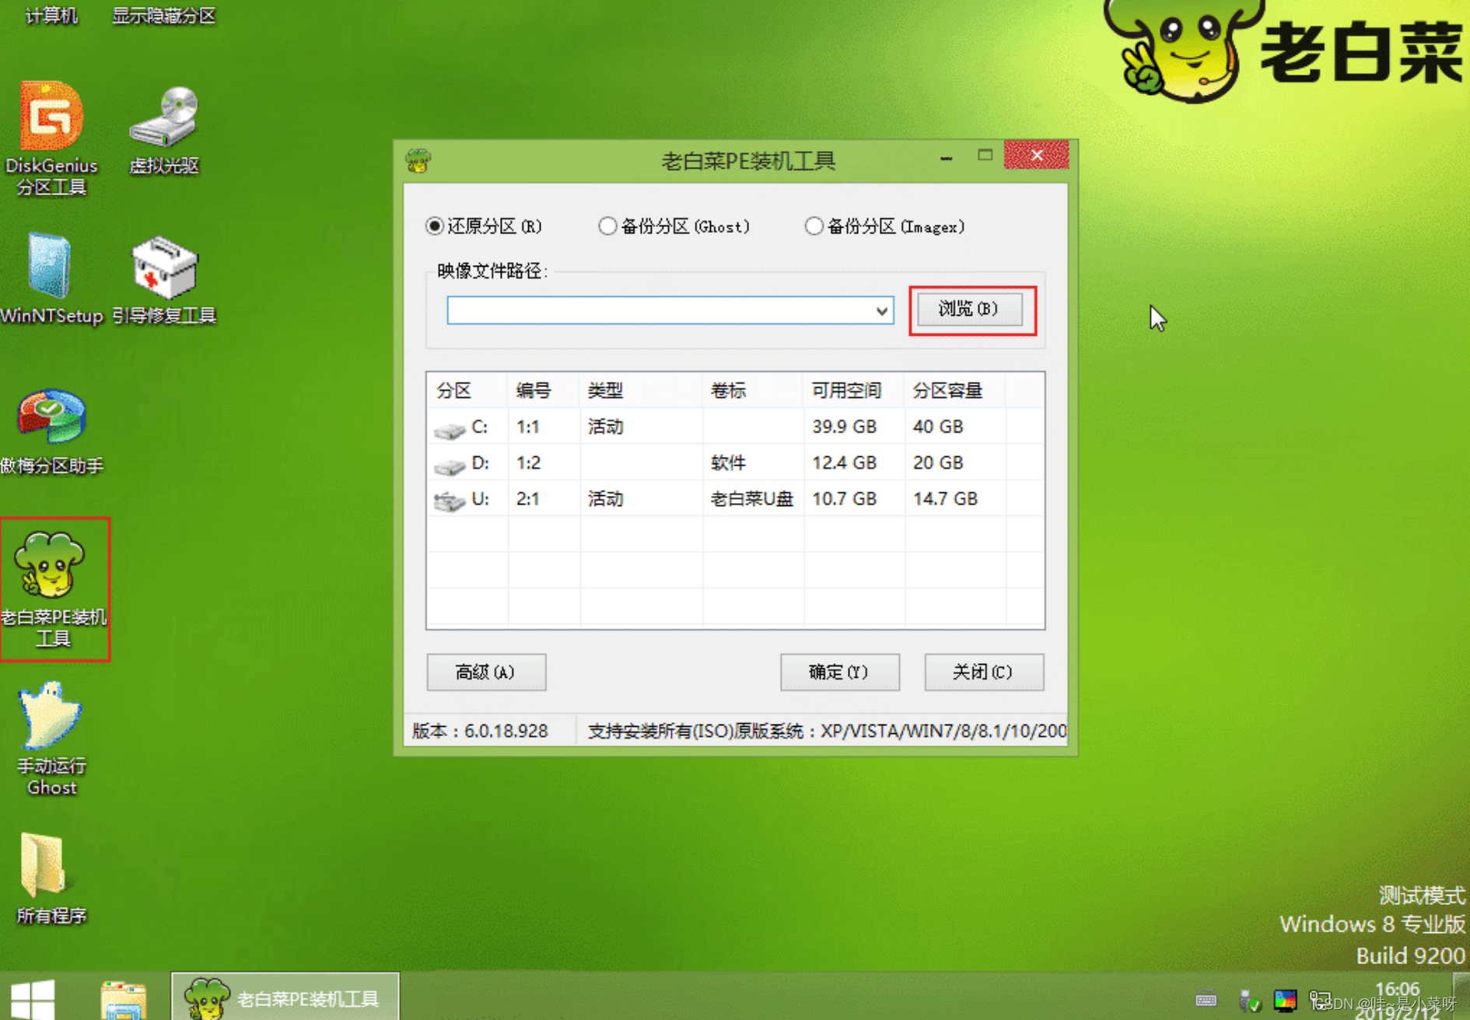Click the 高级 (A) advanced button
The image size is (1470, 1020).
485,672
